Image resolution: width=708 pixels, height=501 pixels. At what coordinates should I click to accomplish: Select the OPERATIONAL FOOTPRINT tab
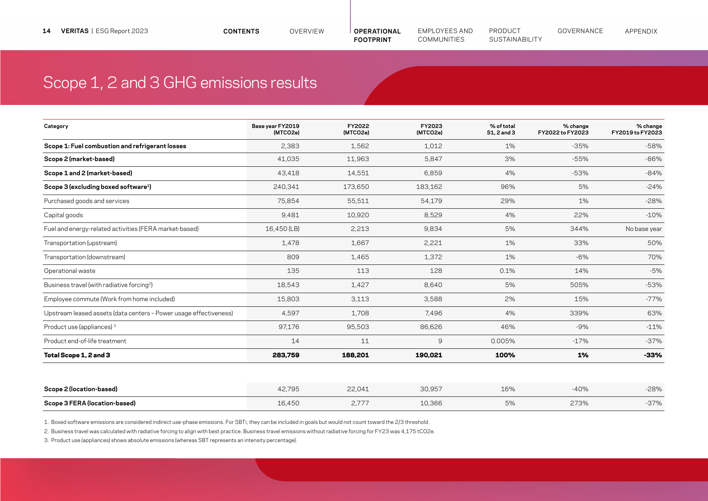(x=377, y=36)
